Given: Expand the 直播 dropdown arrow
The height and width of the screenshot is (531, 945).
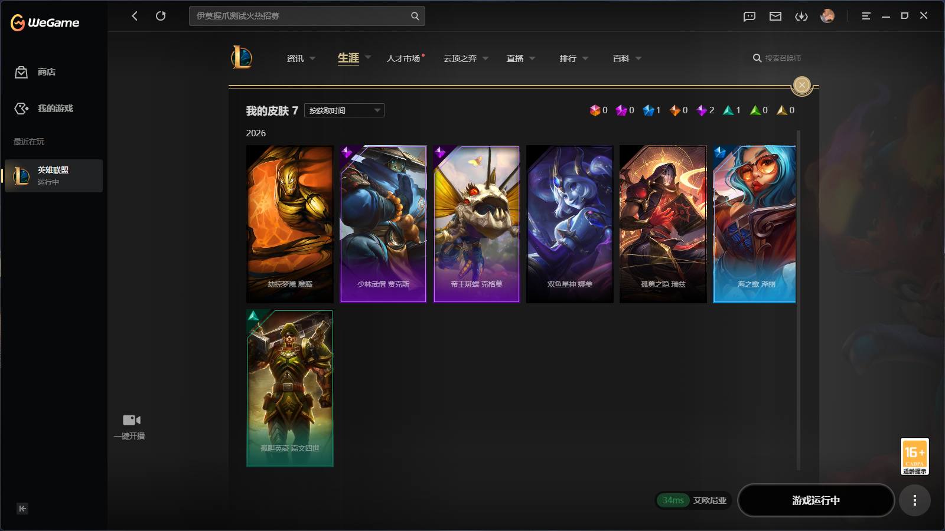Looking at the screenshot, I should (x=532, y=58).
